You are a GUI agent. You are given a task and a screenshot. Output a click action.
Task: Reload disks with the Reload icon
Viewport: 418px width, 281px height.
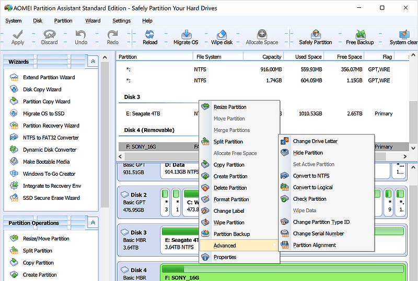coord(150,37)
